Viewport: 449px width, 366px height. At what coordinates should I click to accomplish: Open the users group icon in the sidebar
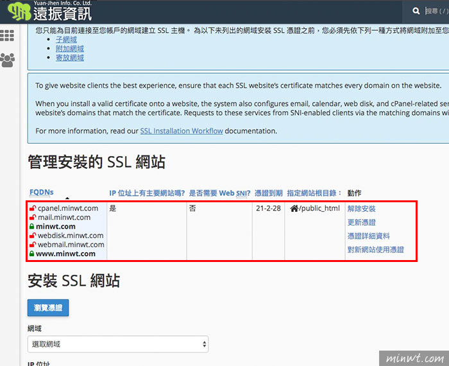coord(8,60)
